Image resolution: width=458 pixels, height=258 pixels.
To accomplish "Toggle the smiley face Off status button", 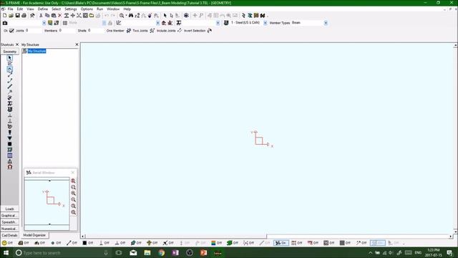I will tap(7, 243).
